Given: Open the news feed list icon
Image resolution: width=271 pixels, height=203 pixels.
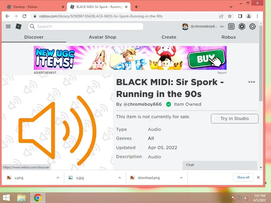Looking at the screenshot, I should click(x=231, y=26).
